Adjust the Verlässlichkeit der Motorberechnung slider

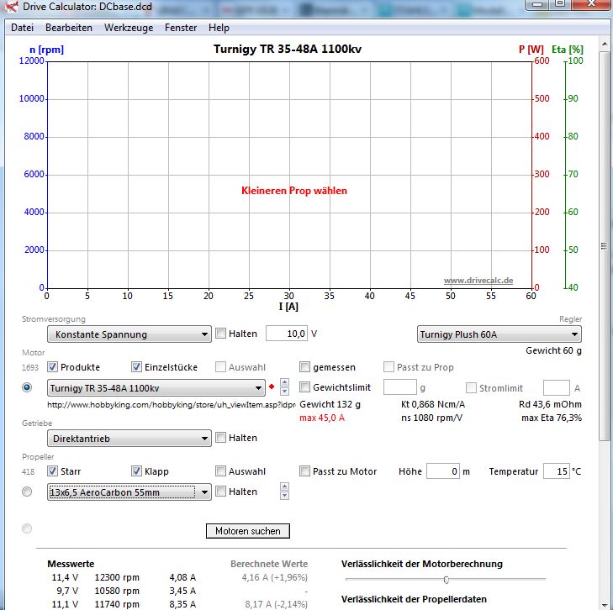(x=446, y=580)
